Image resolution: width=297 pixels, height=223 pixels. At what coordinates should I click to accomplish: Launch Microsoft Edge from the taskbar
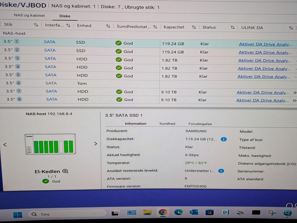point(179,212)
